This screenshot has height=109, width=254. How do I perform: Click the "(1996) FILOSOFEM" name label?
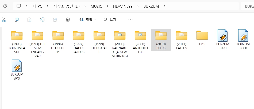58,48
